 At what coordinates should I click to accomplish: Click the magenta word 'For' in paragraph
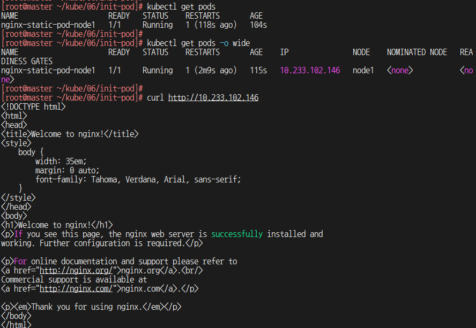[20, 261]
